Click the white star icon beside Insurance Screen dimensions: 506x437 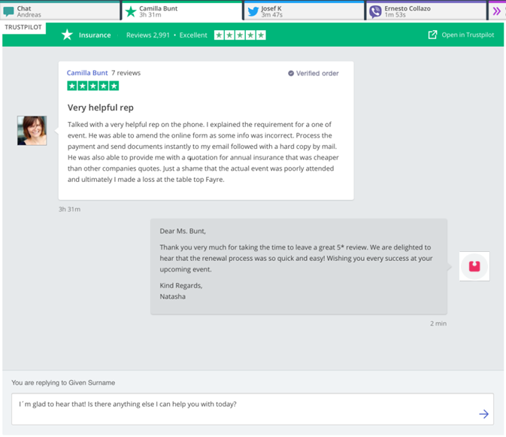point(67,35)
